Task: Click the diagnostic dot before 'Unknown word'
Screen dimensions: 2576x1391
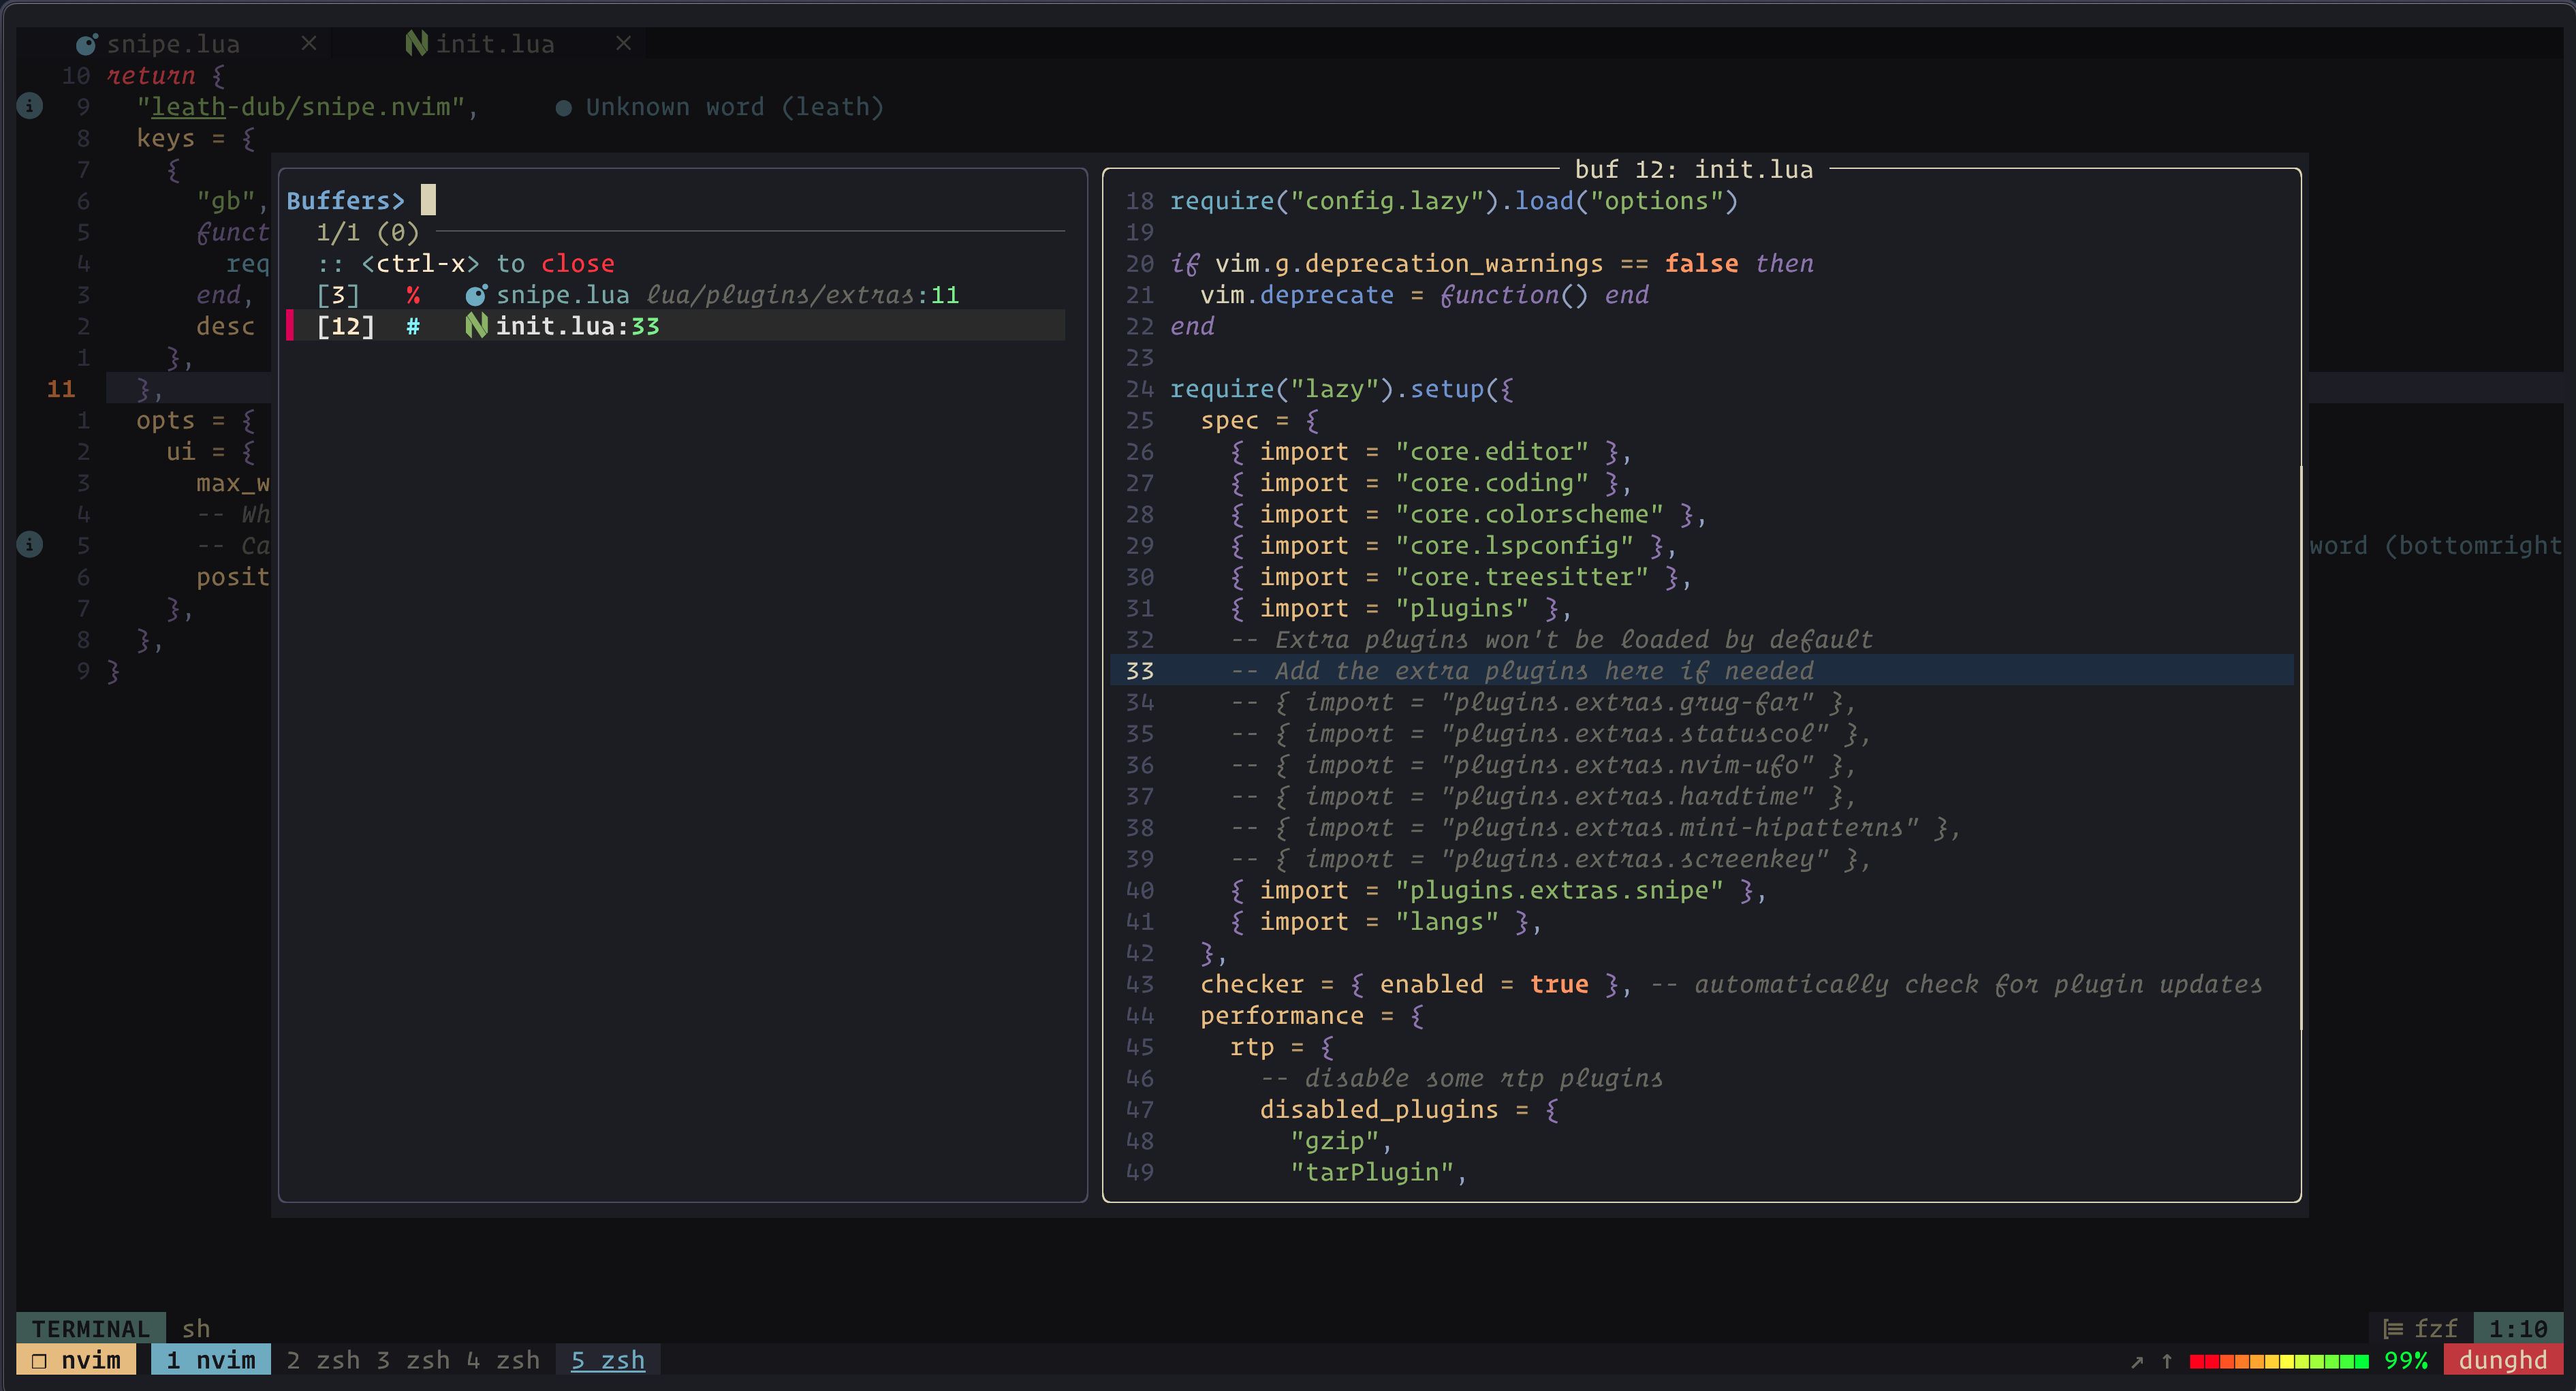Action: coord(563,108)
